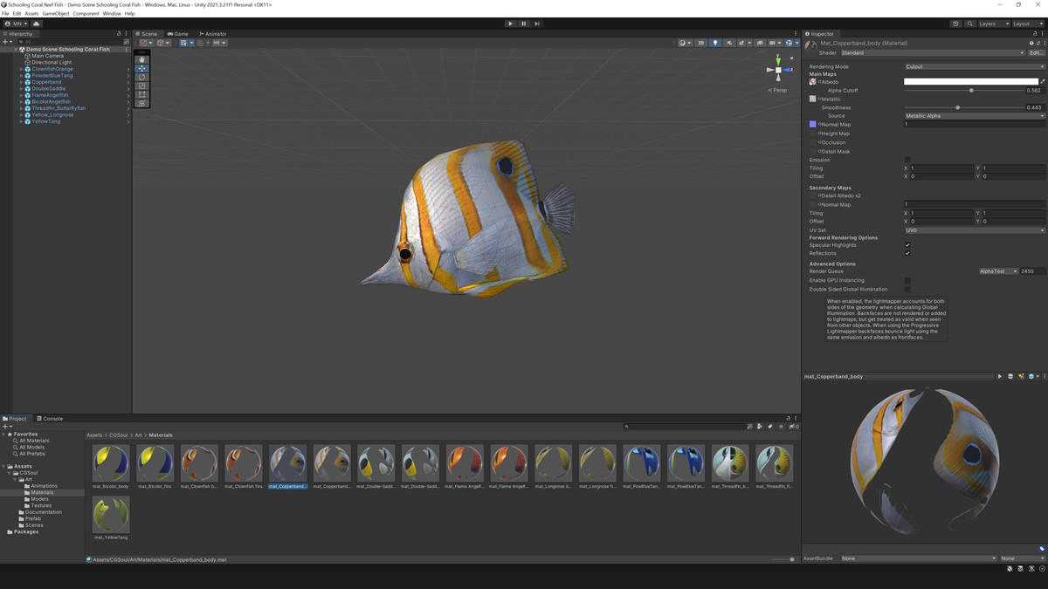Play the material preview animation

click(x=1000, y=376)
